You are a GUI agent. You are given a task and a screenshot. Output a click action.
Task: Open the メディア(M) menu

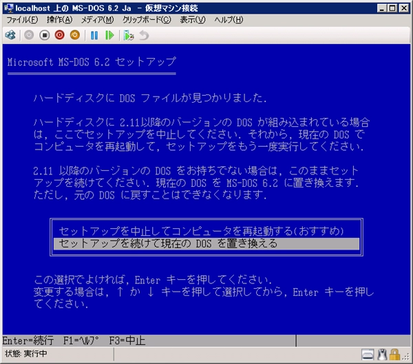pos(98,20)
